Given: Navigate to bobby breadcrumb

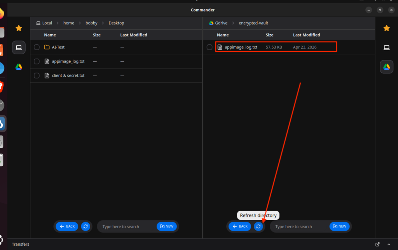Looking at the screenshot, I should tap(91, 23).
